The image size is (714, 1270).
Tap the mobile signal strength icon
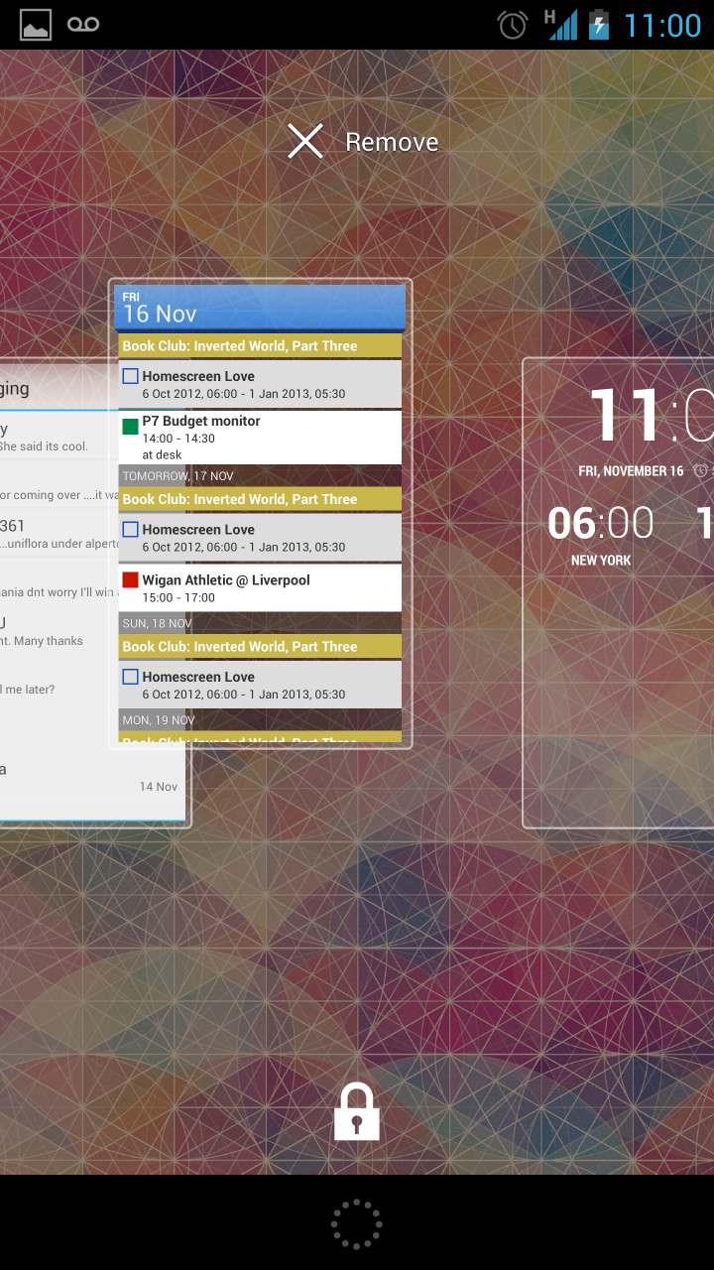point(562,25)
